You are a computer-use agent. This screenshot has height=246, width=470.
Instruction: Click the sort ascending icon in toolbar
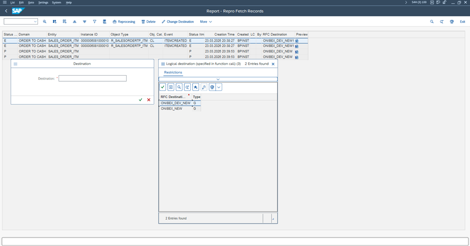75,22
